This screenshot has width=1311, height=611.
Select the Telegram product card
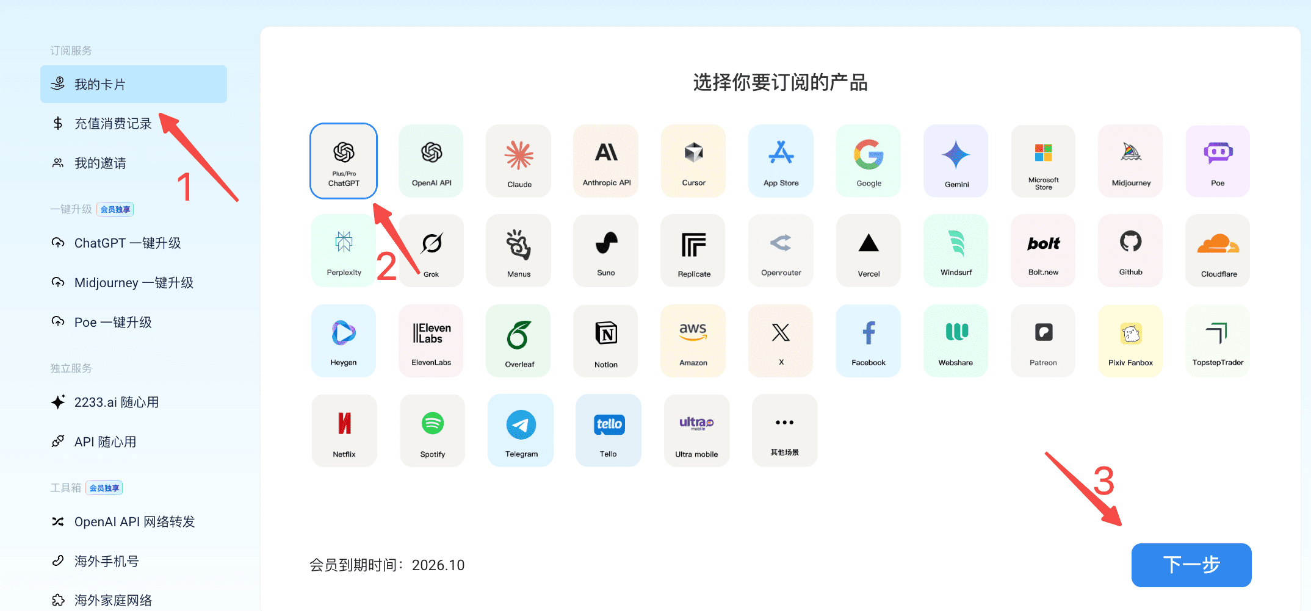point(521,431)
